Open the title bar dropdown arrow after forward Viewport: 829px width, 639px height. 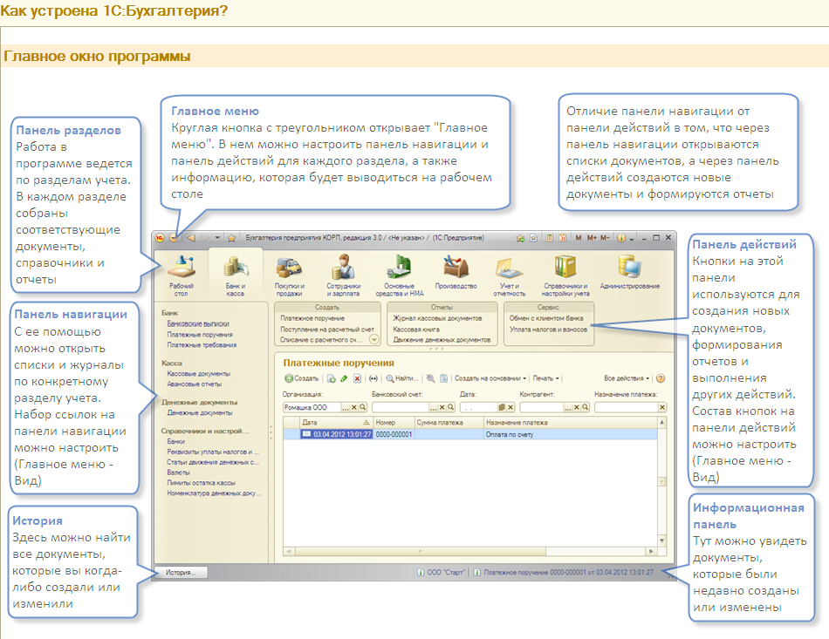tap(217, 238)
